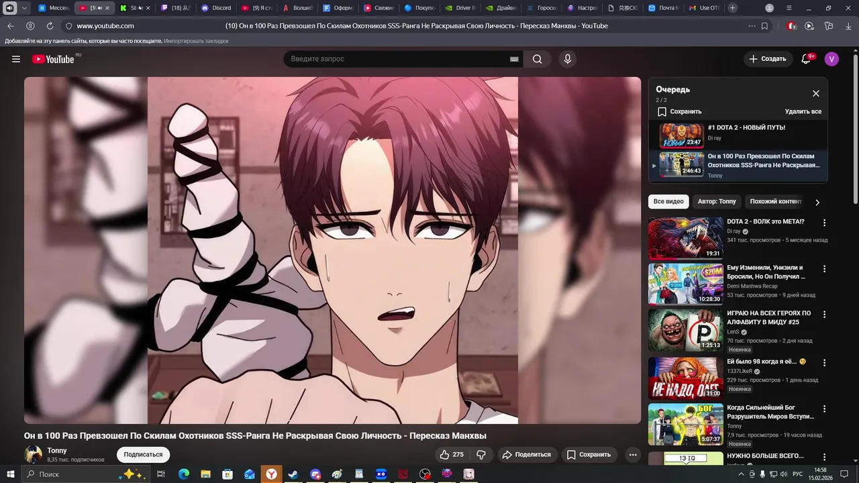Click the Подписаться subscribe button
Image resolution: width=859 pixels, height=483 pixels.
[x=143, y=455]
